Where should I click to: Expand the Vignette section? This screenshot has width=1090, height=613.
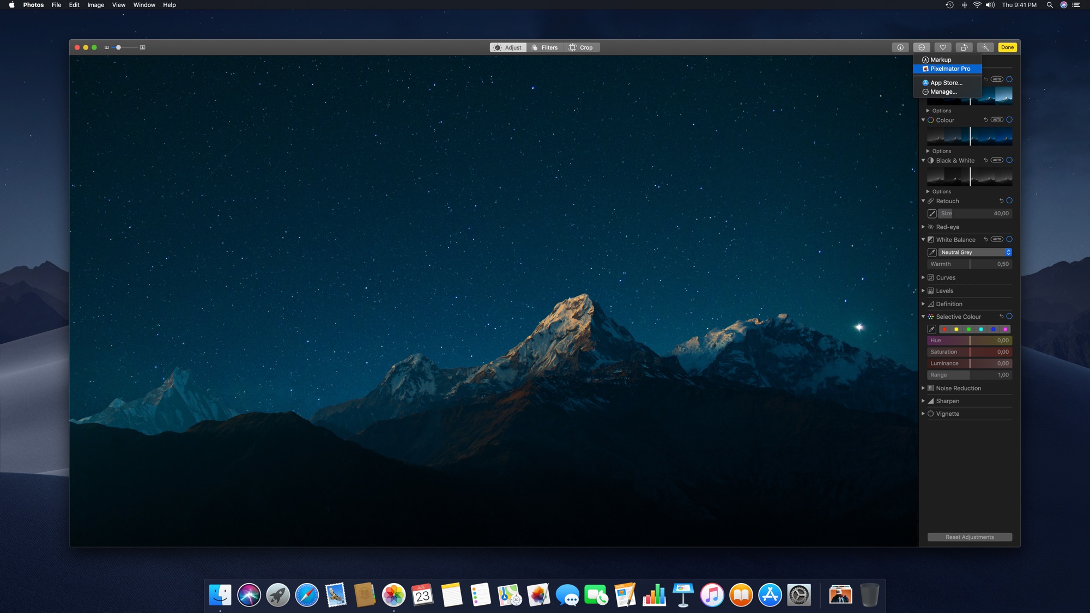[923, 414]
